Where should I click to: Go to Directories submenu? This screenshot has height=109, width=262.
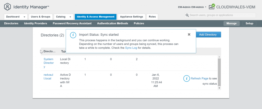(x=11, y=23)
